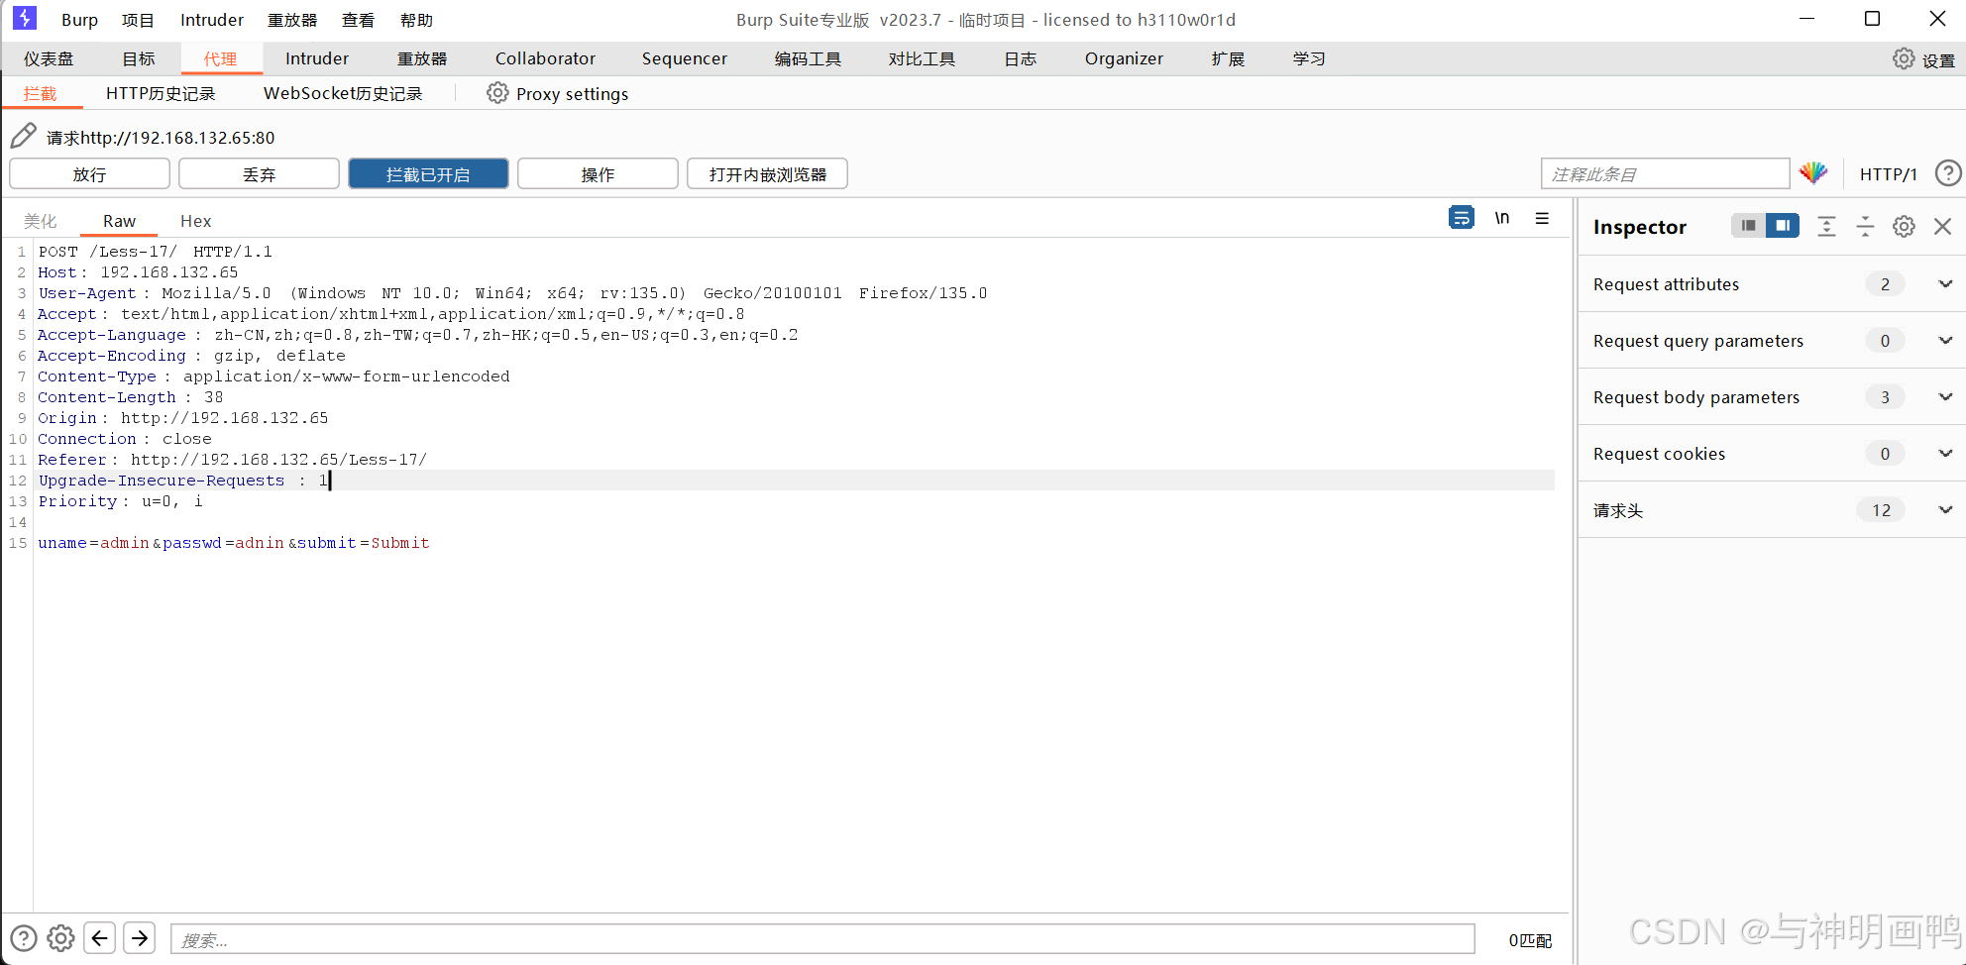
Task: Click the pencil edit icon beside the request URL
Action: click(x=24, y=136)
